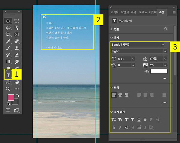The height and width of the screenshot is (143, 180).
Task: Activate the Eyedropper tool
Action: (x=8, y=41)
